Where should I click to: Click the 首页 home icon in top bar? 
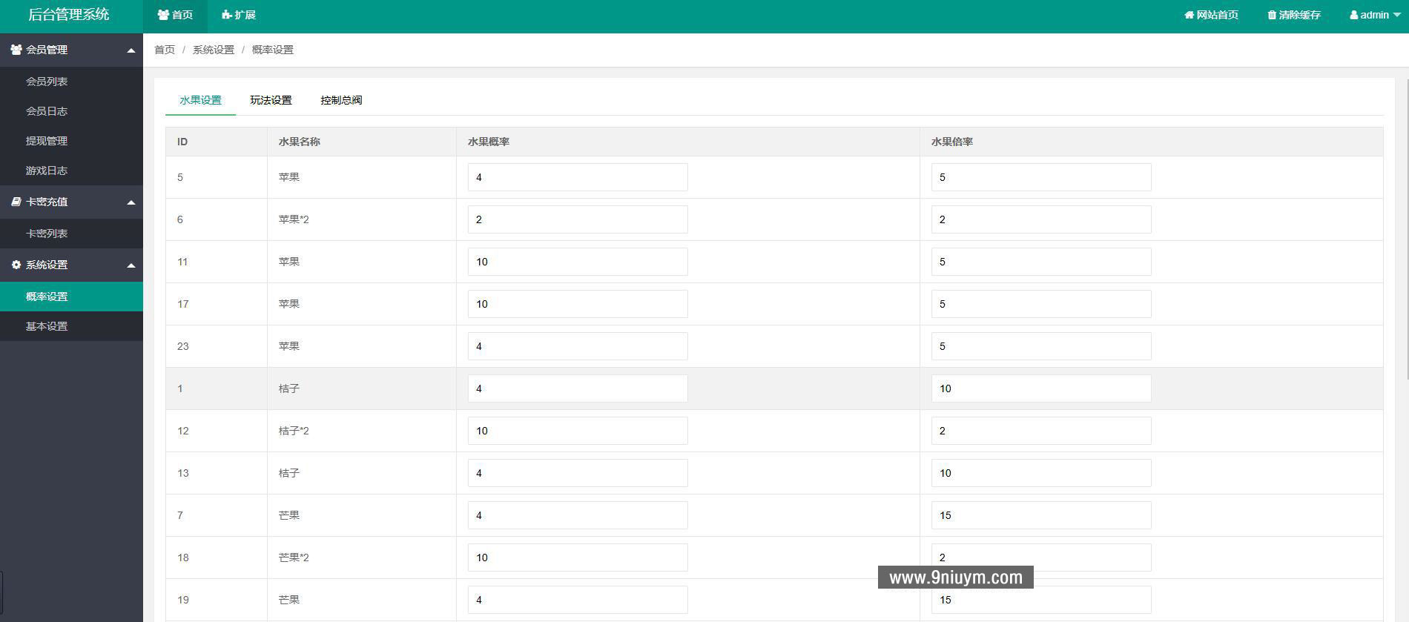point(163,15)
